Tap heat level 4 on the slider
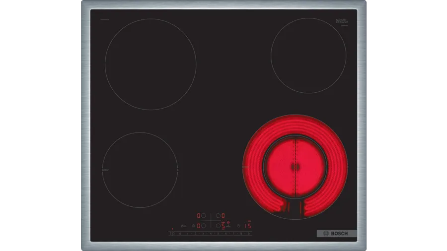 tap(211, 234)
